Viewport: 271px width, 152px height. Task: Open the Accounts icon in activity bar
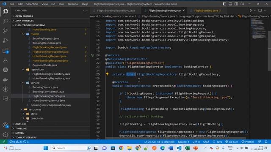6,125
